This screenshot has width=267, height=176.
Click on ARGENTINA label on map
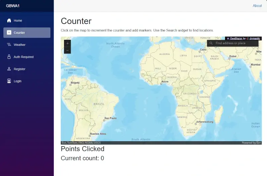[83, 138]
